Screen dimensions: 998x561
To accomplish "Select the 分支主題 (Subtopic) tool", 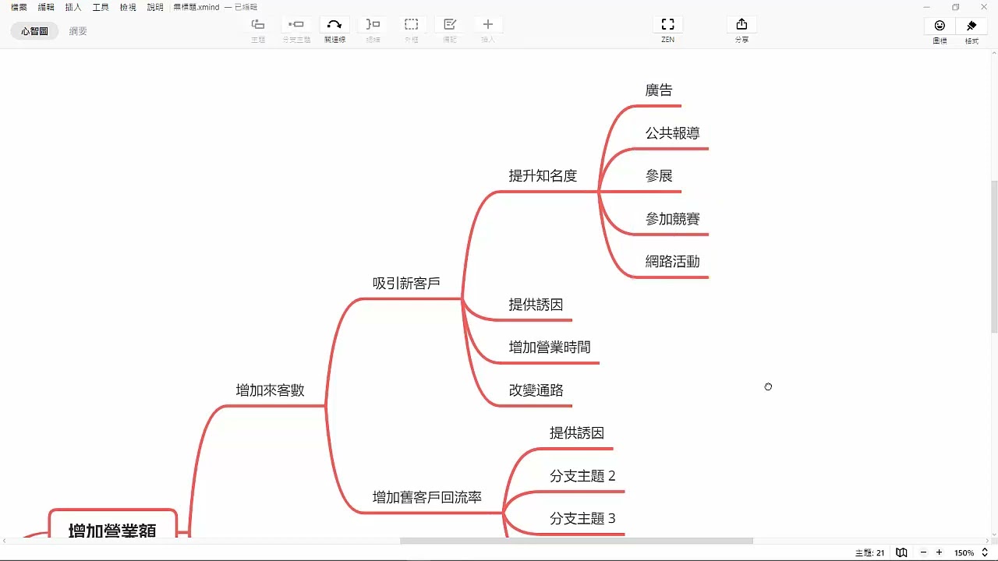I will point(296,24).
